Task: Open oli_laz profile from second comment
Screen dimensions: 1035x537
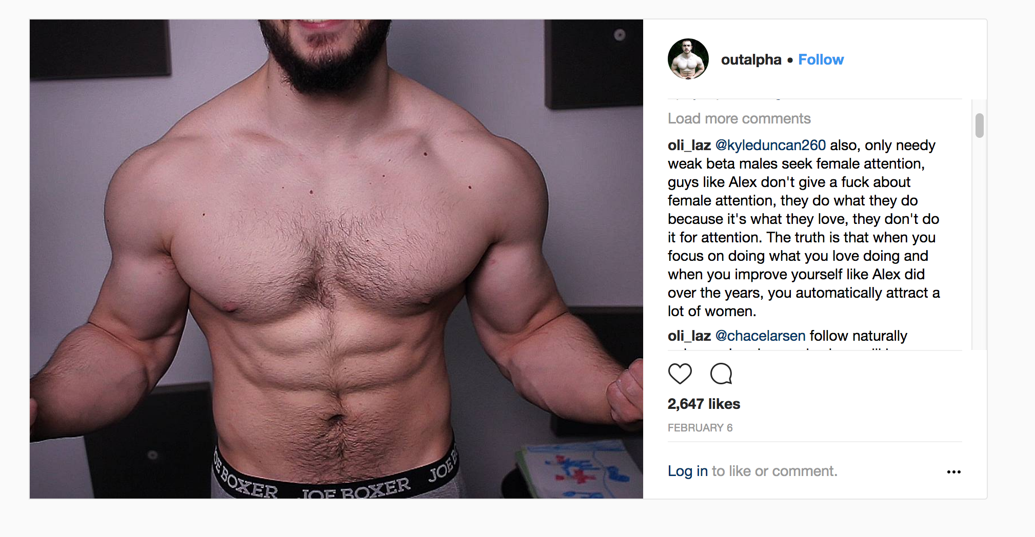Action: pos(689,336)
